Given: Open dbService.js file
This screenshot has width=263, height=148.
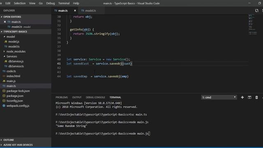Looking at the screenshot, I should coord(16,61).
